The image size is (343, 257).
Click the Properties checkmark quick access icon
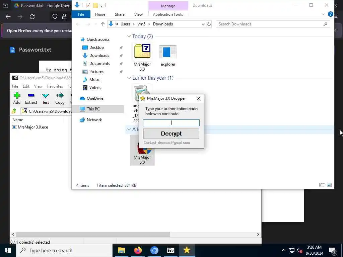coord(88,5)
